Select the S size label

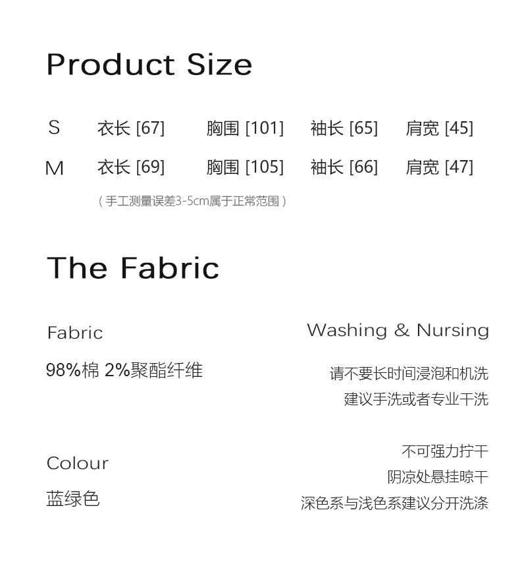[54, 128]
